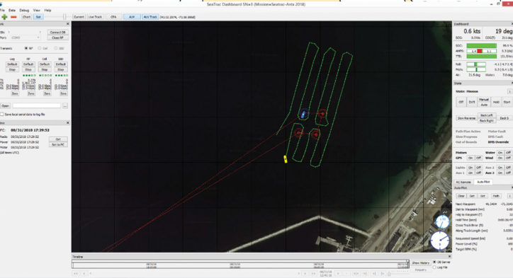This screenshot has height=278, width=513.
Task: Click the large compass dial on the map
Action: (440, 241)
